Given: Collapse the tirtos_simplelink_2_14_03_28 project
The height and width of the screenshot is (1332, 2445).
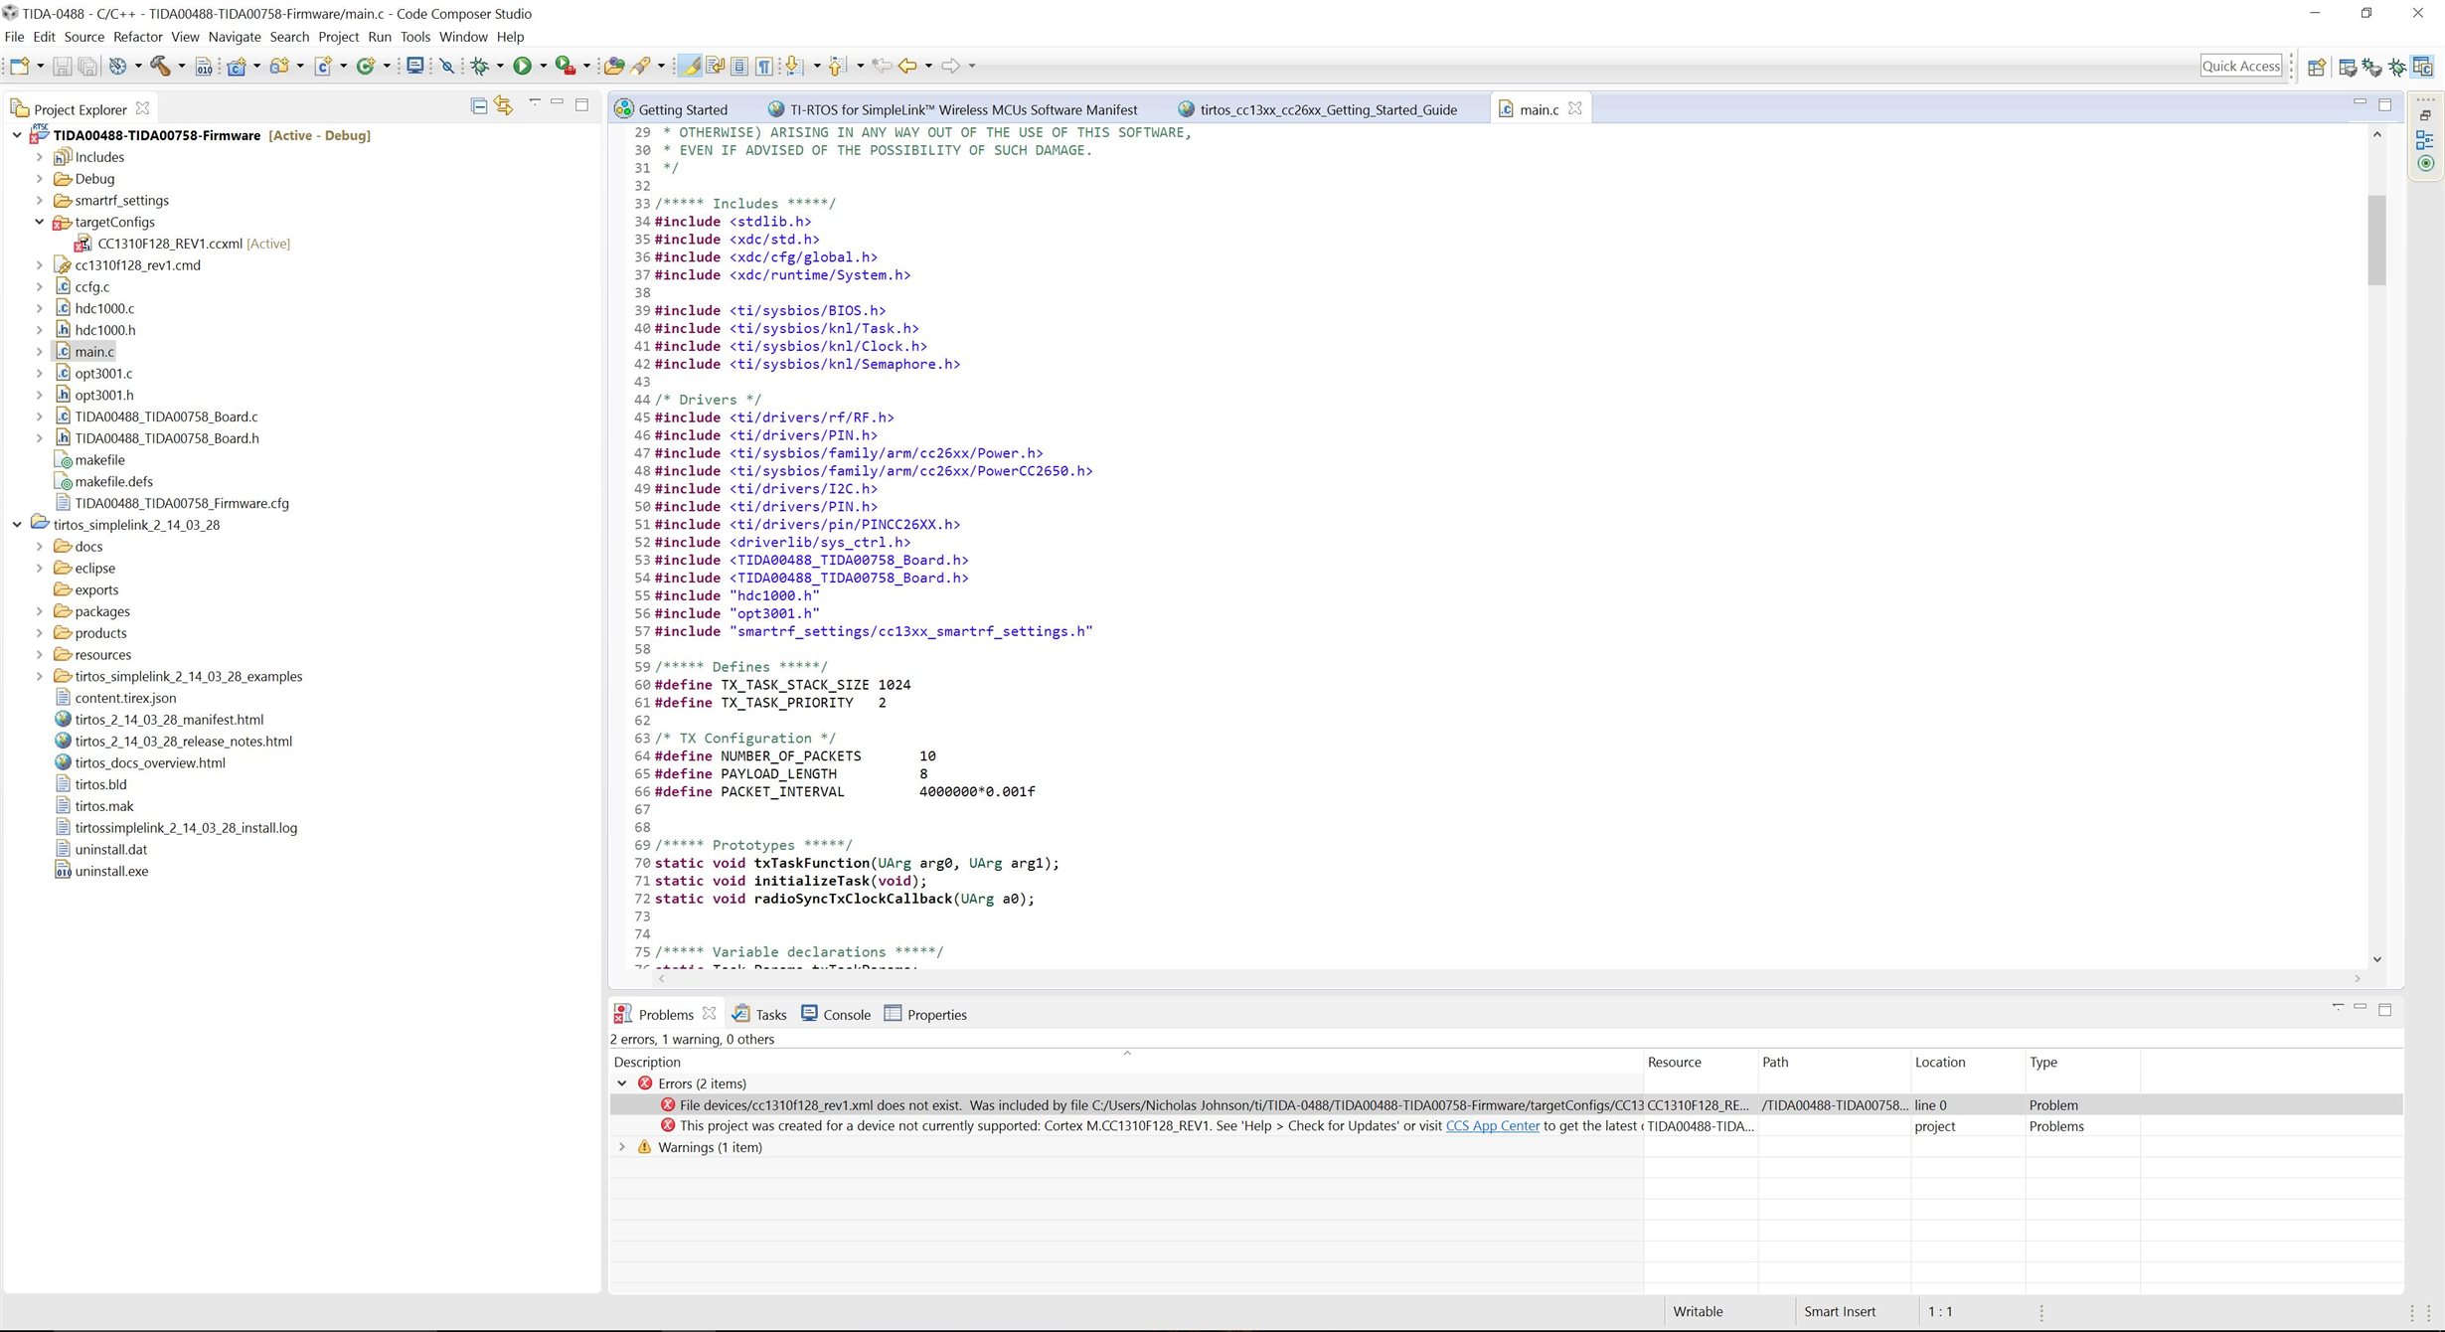Looking at the screenshot, I should click(x=17, y=525).
